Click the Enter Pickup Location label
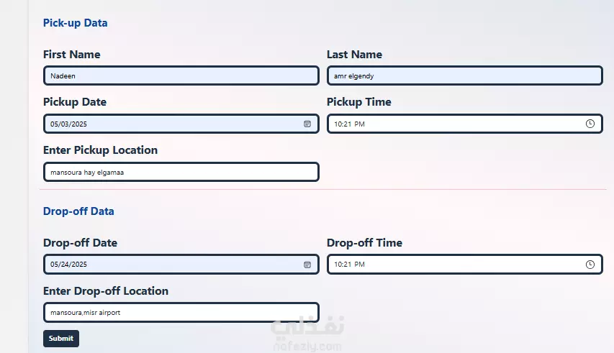Viewport: 614px width, 353px height. (100, 150)
